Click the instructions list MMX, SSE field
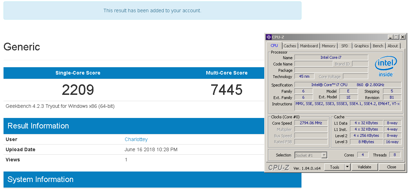 [x=348, y=106]
